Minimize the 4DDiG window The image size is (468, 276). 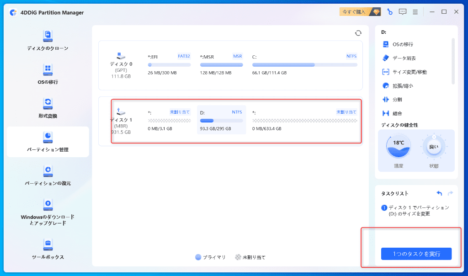click(x=432, y=12)
